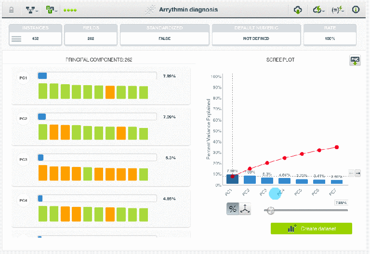The image size is (370, 254).
Task: Click the PC2 bar in scree plot
Action: coord(250,179)
